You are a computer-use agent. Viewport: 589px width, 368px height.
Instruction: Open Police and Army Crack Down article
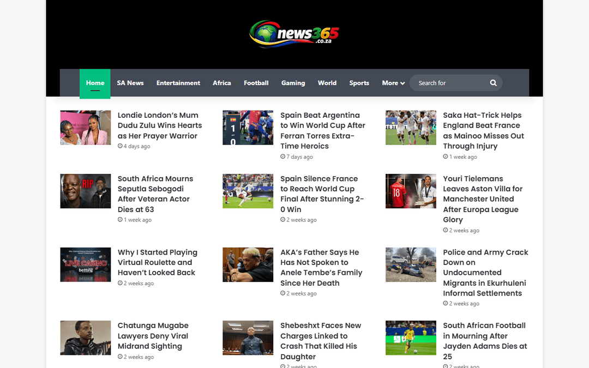[485, 273]
